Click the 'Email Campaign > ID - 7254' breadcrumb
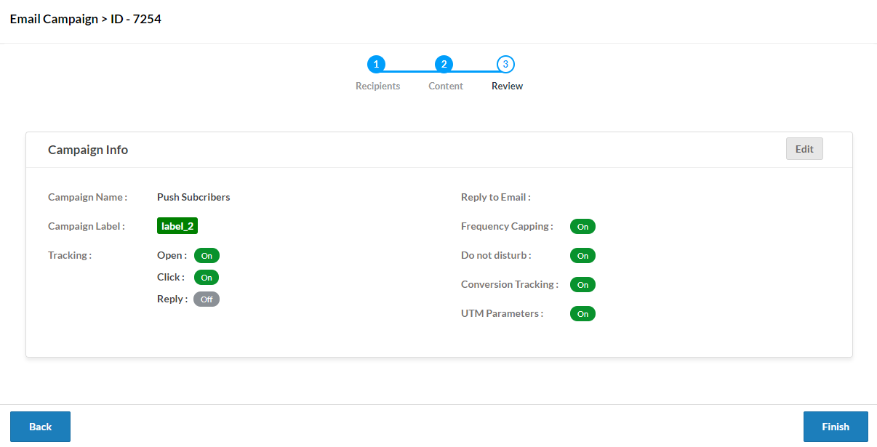 (x=86, y=19)
